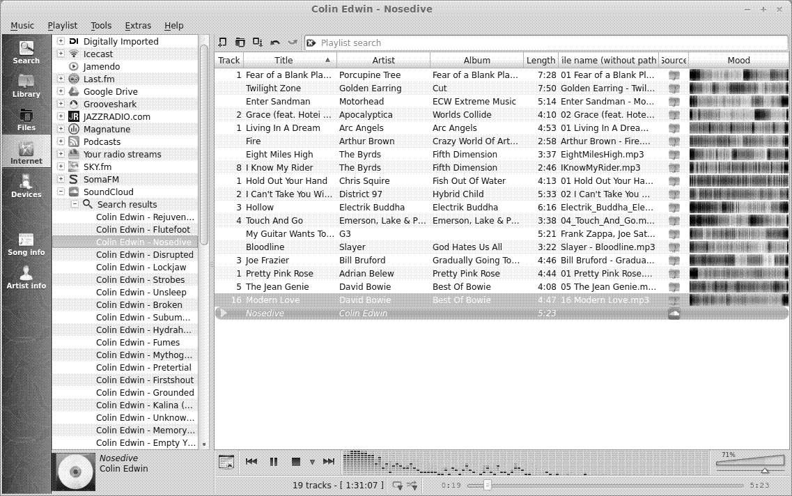Open the Help menu
792x496 pixels.
coord(173,25)
